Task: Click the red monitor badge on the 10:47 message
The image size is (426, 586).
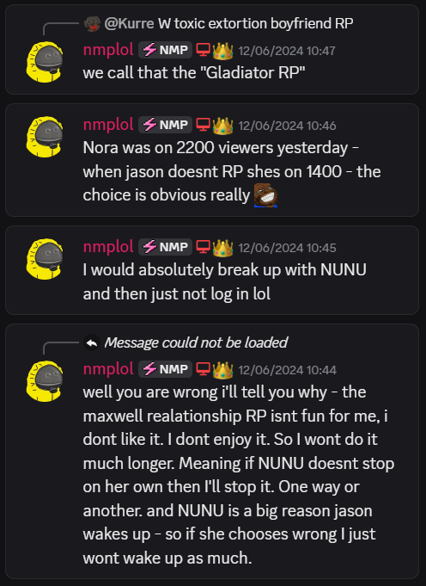Action: coord(203,50)
